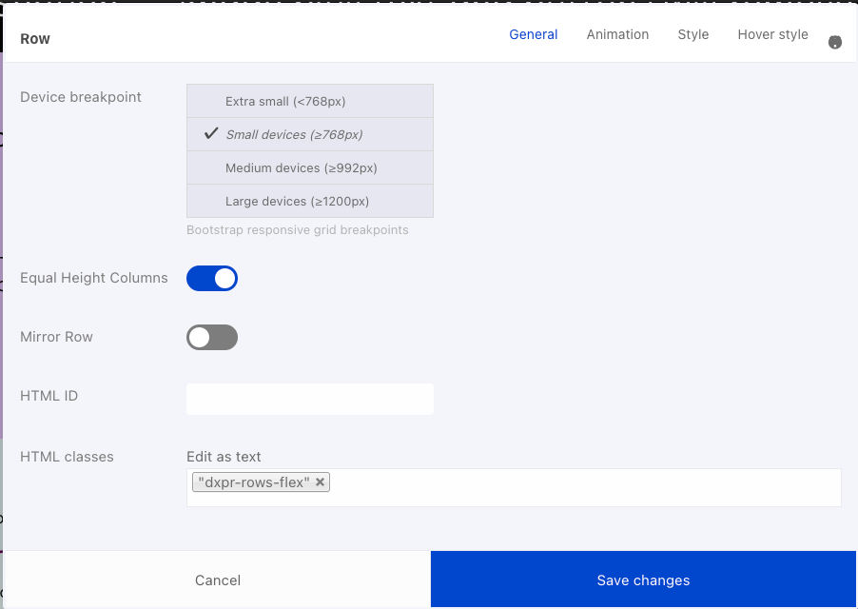Image resolution: width=858 pixels, height=609 pixels.
Task: Open the Hover style tab
Action: 772,34
